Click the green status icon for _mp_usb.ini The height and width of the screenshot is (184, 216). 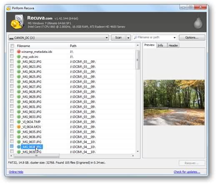pos(19,57)
